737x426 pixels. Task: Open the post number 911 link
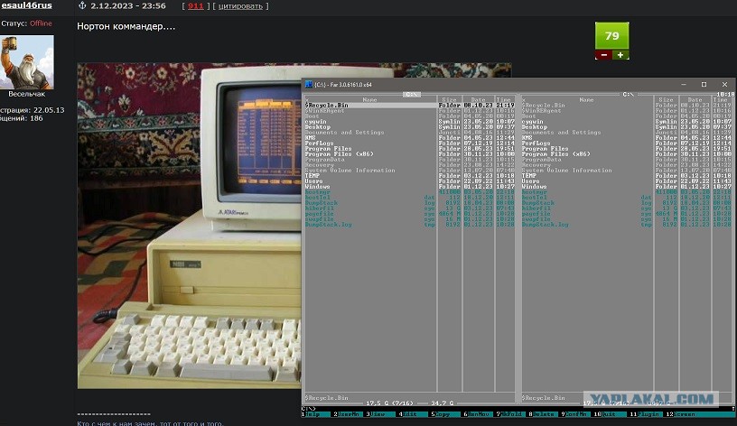(x=195, y=6)
